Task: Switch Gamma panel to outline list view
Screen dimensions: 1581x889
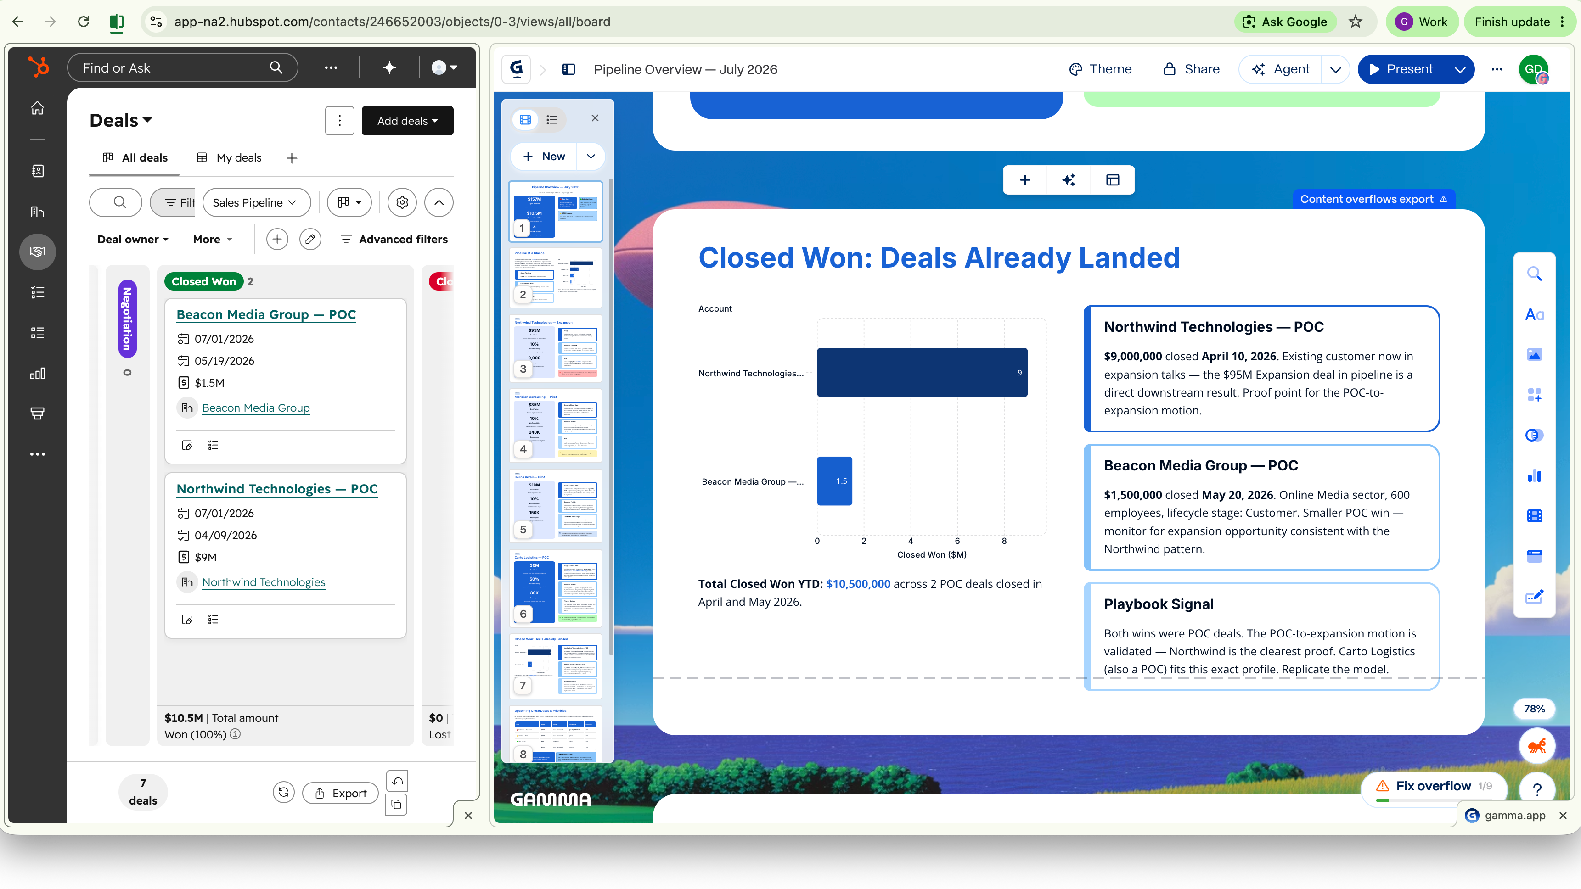Action: point(552,120)
